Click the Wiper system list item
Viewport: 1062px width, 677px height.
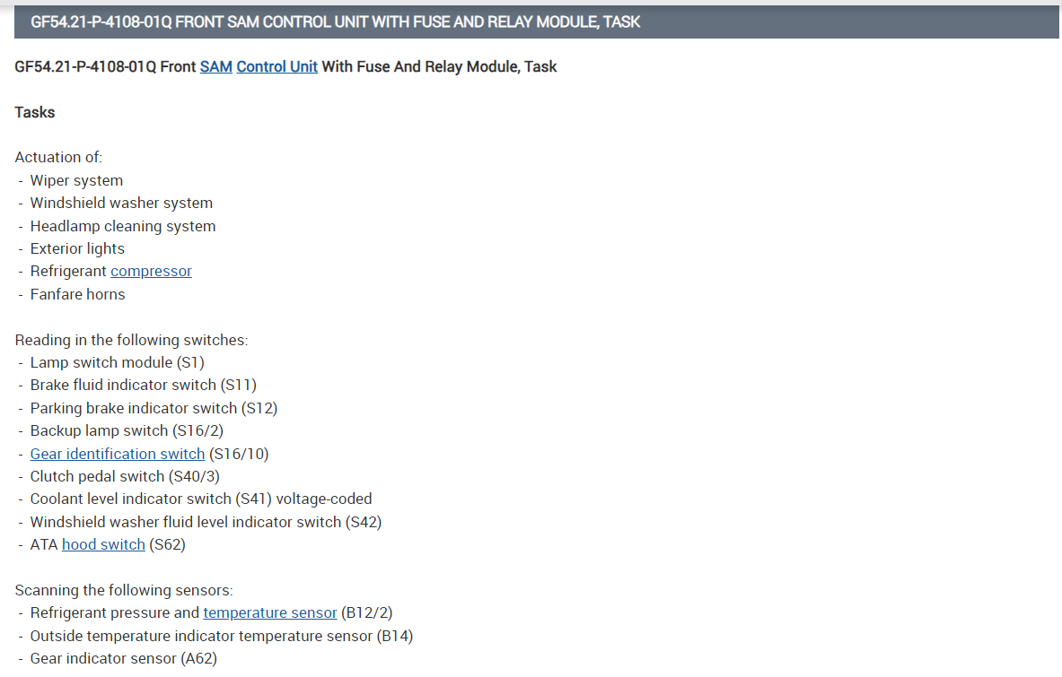coord(76,180)
